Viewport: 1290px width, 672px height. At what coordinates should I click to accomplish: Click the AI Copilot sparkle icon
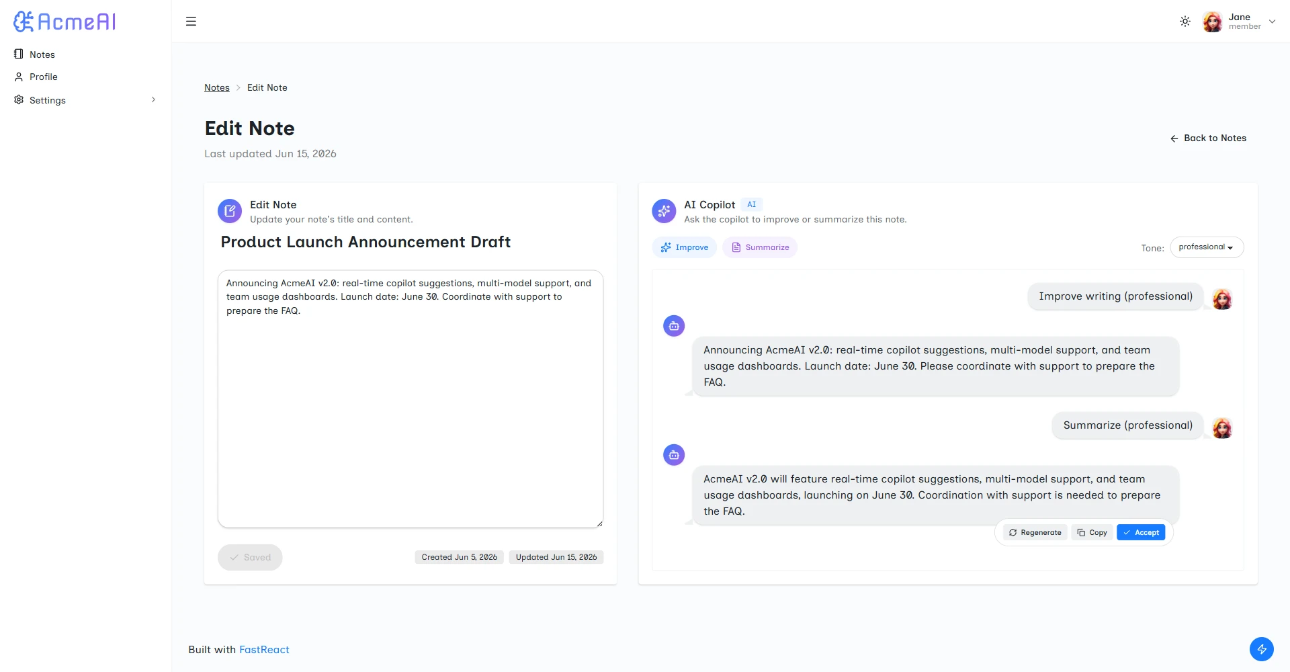tap(664, 211)
